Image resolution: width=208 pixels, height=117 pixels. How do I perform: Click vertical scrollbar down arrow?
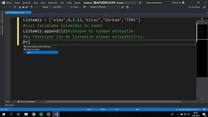(x=202, y=99)
